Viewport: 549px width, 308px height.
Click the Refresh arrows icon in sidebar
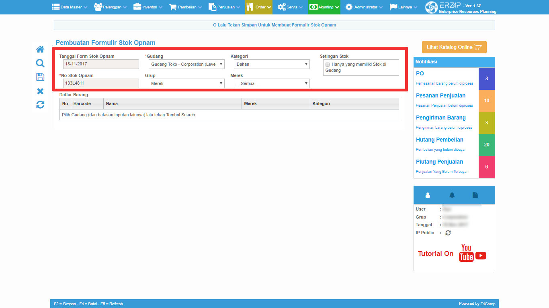point(40,105)
